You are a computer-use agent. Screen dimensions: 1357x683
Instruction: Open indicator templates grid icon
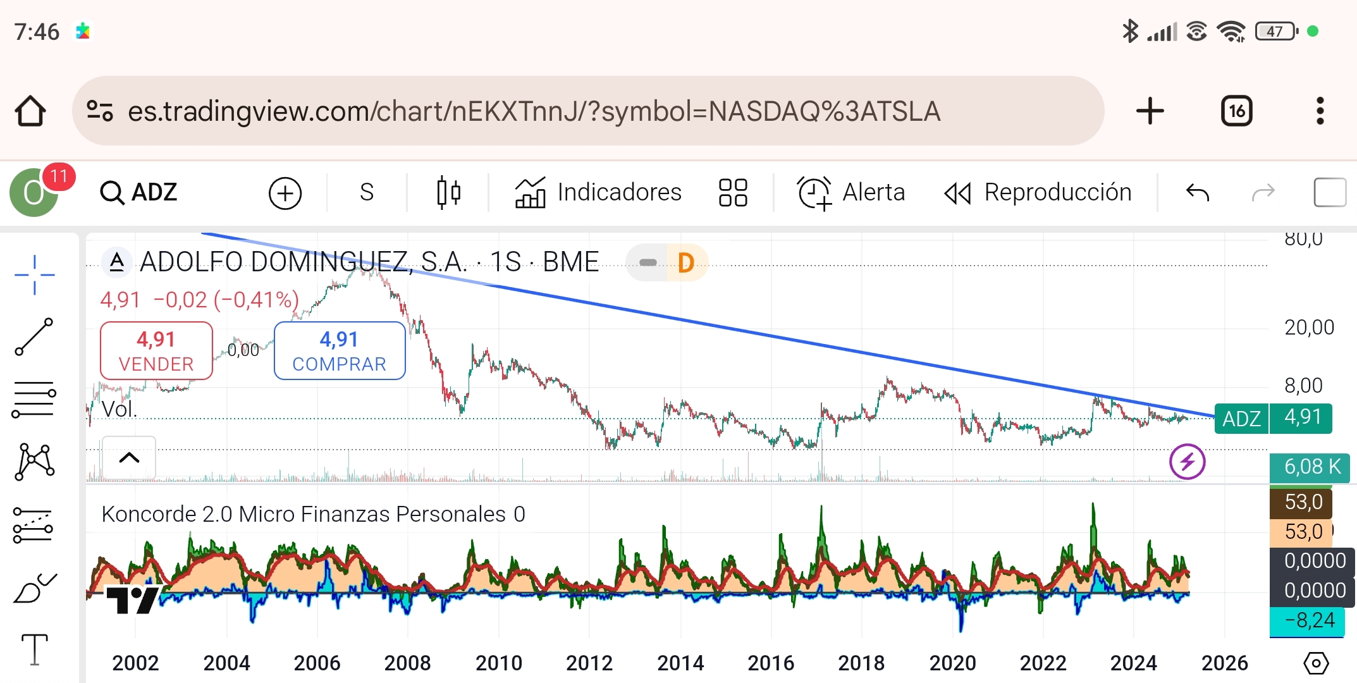(x=733, y=192)
